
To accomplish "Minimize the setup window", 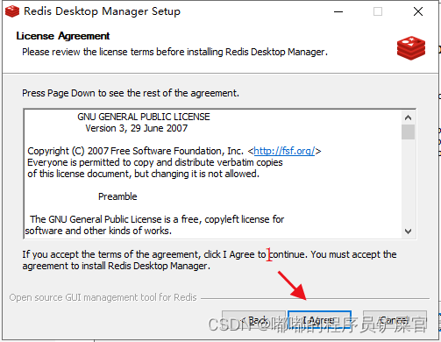I will coord(338,11).
